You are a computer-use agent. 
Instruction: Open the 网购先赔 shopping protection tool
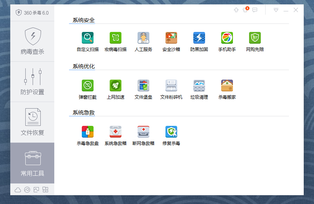click(x=255, y=42)
